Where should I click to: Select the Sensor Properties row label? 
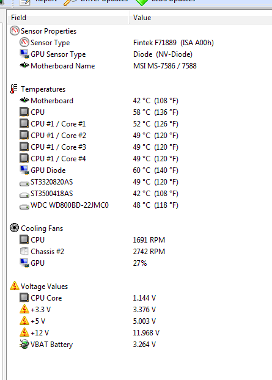click(48, 31)
